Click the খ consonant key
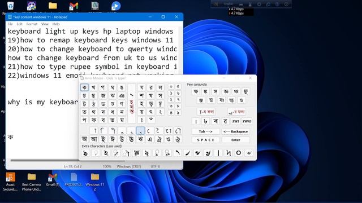The width and height of the screenshot is (362, 203). pos(93,87)
